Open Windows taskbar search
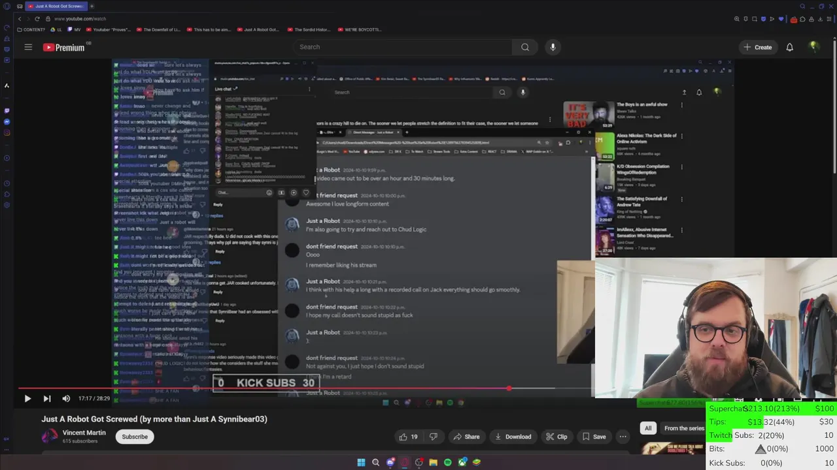Image resolution: width=837 pixels, height=470 pixels. tap(375, 462)
